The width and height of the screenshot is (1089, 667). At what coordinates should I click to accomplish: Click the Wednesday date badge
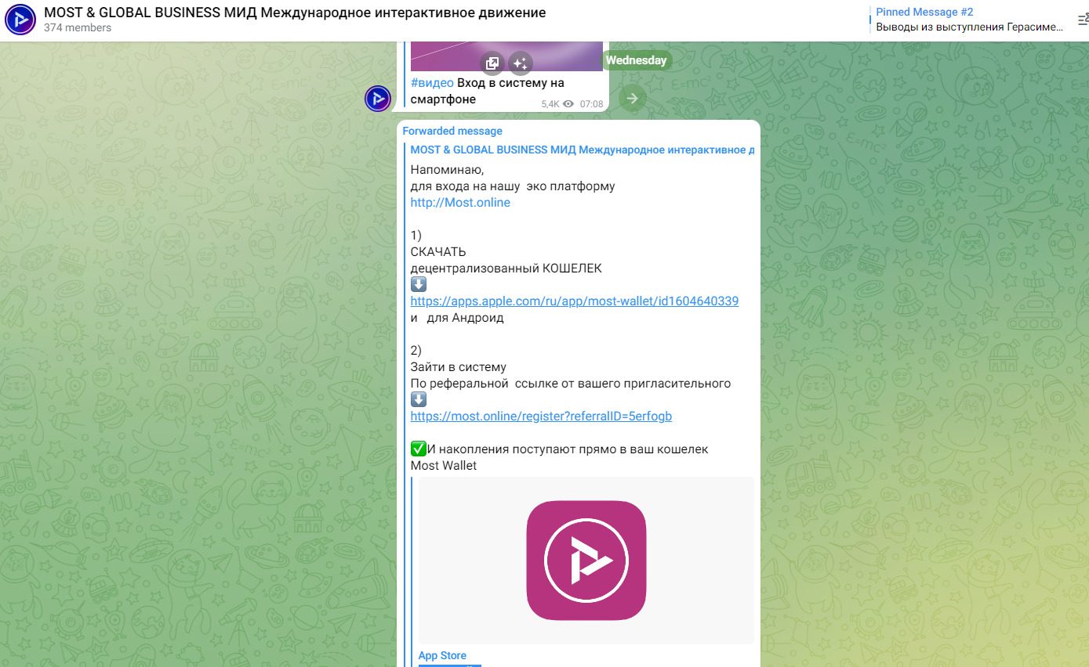[636, 60]
